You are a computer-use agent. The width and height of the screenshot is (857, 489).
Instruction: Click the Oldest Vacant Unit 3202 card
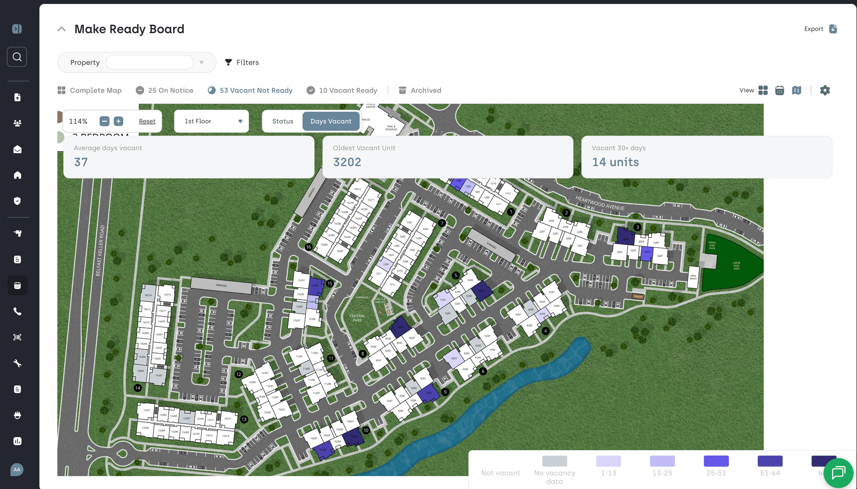point(448,157)
